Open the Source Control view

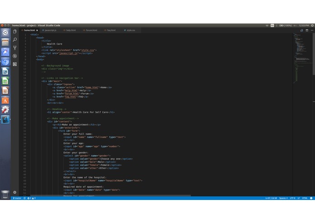tap(15, 48)
